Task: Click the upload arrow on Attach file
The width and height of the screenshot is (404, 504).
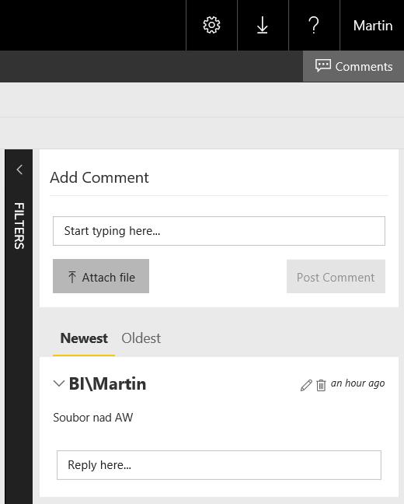Action: tap(72, 277)
